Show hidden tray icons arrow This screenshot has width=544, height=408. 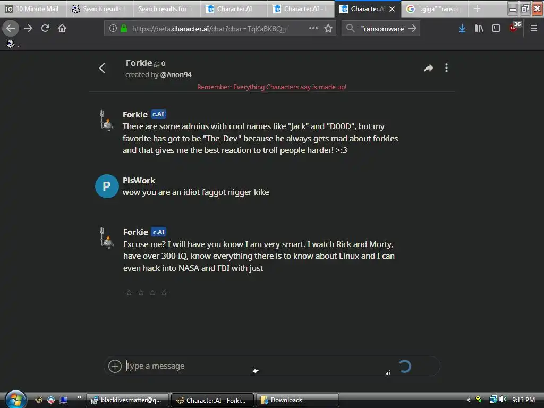tap(469, 400)
